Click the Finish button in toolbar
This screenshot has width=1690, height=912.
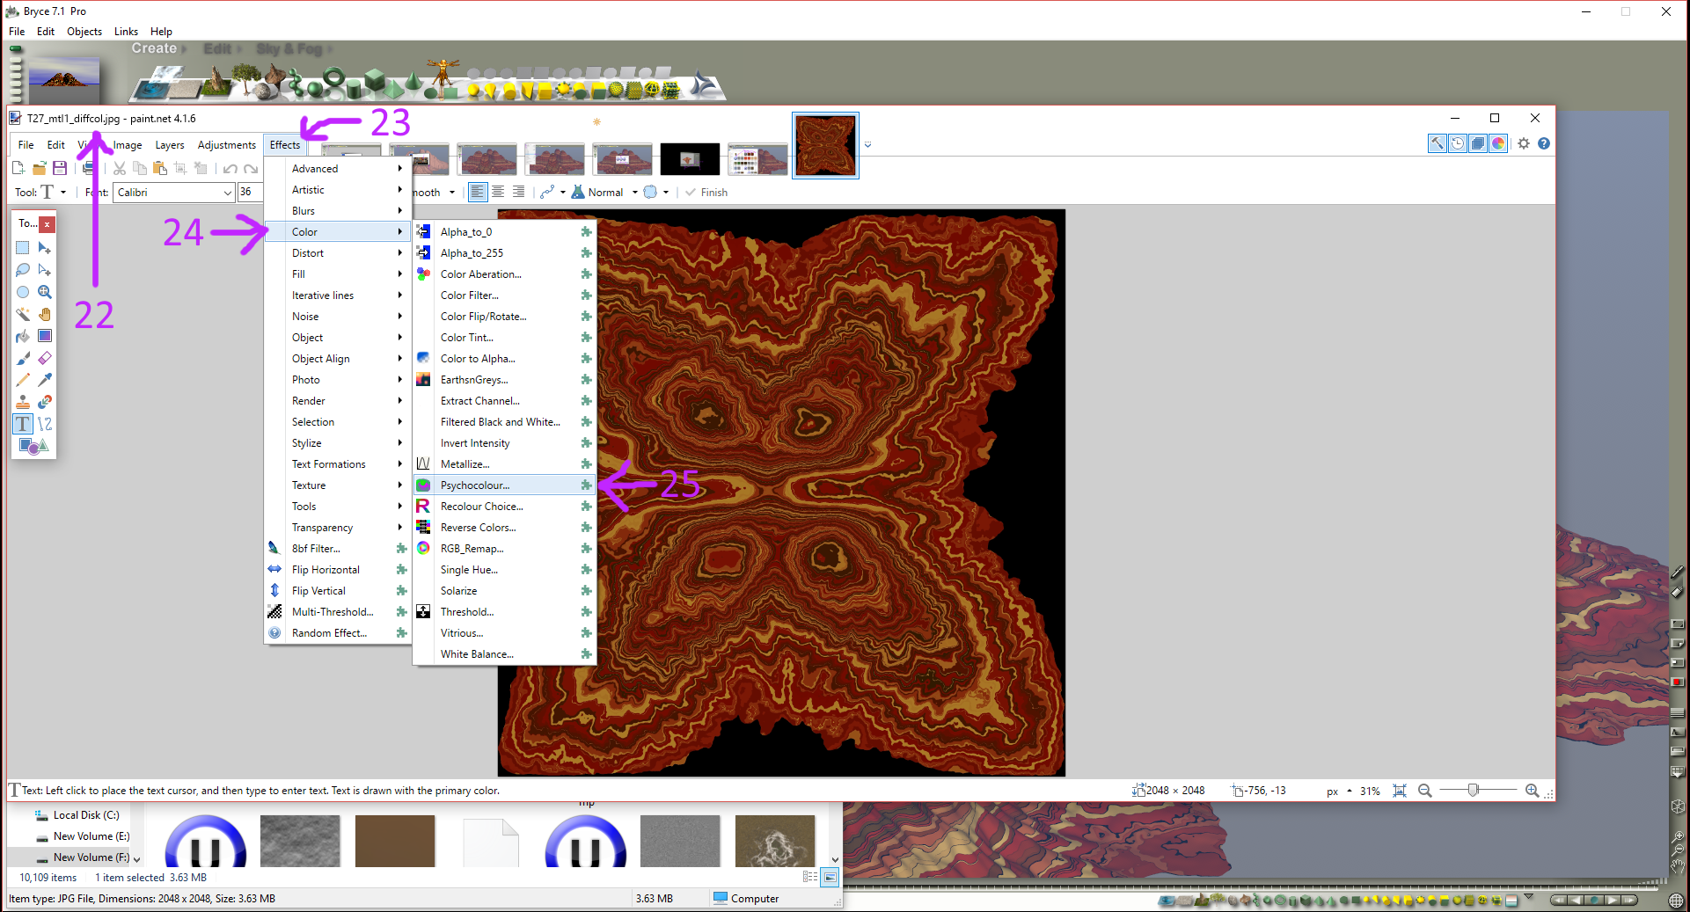pos(706,193)
